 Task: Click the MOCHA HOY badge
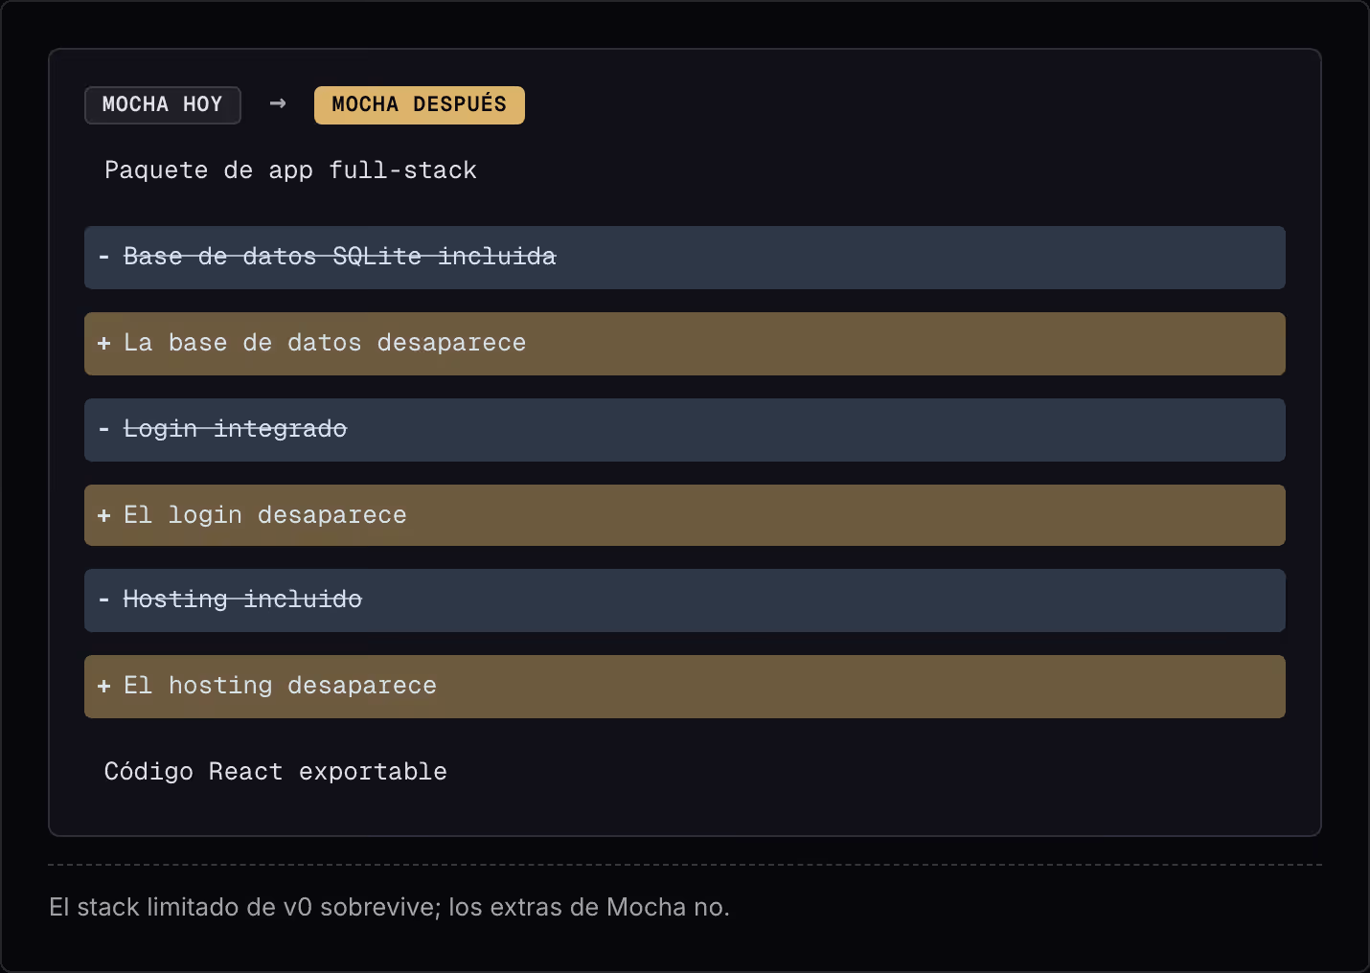[x=163, y=105]
